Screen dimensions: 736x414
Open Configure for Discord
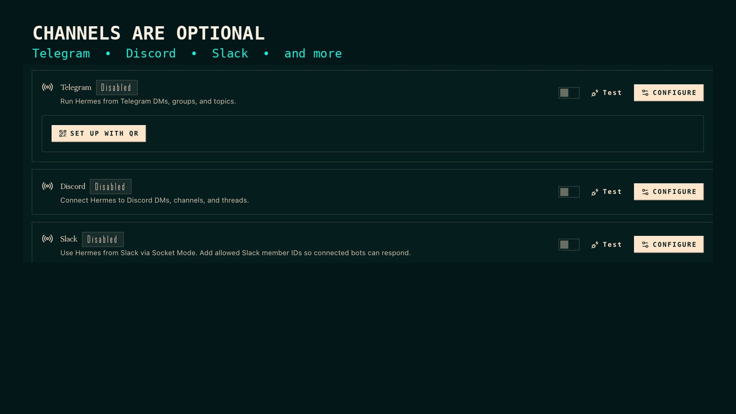point(669,192)
